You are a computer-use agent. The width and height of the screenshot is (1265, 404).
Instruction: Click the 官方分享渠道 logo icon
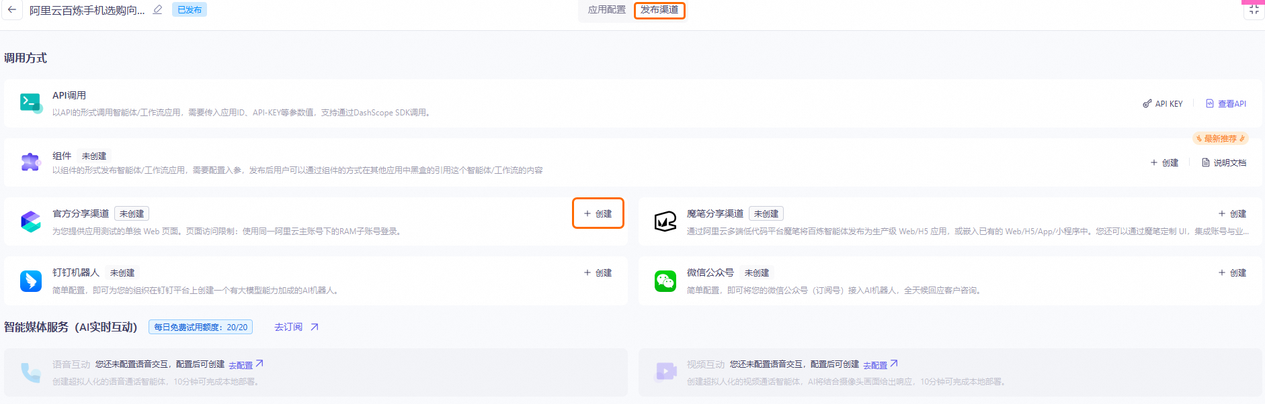pos(30,221)
